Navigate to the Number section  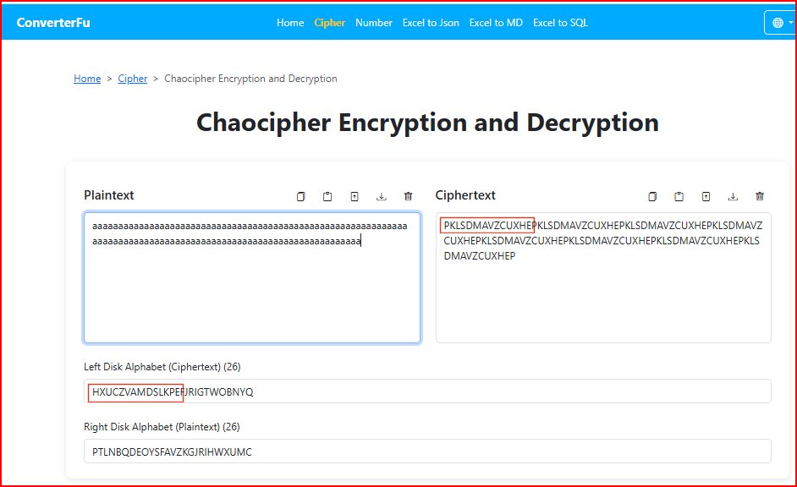[374, 23]
